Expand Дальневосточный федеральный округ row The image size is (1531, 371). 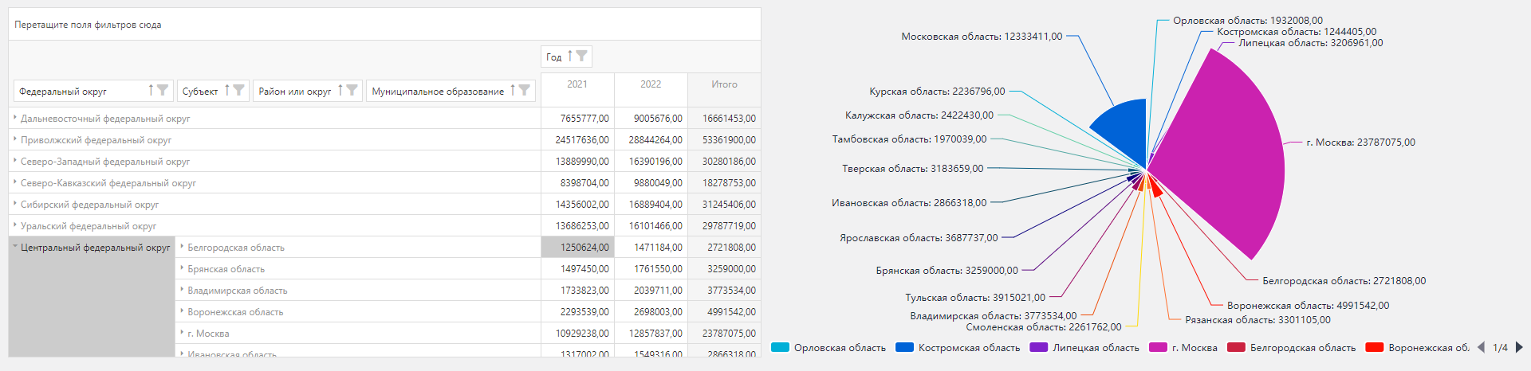click(15, 118)
